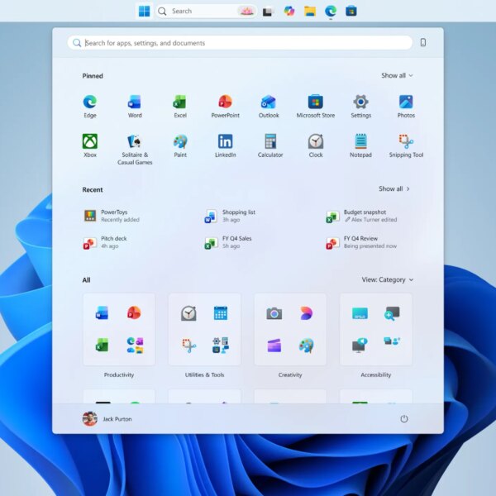Click the power button icon
Viewport: 496px width, 496px height.
point(404,418)
